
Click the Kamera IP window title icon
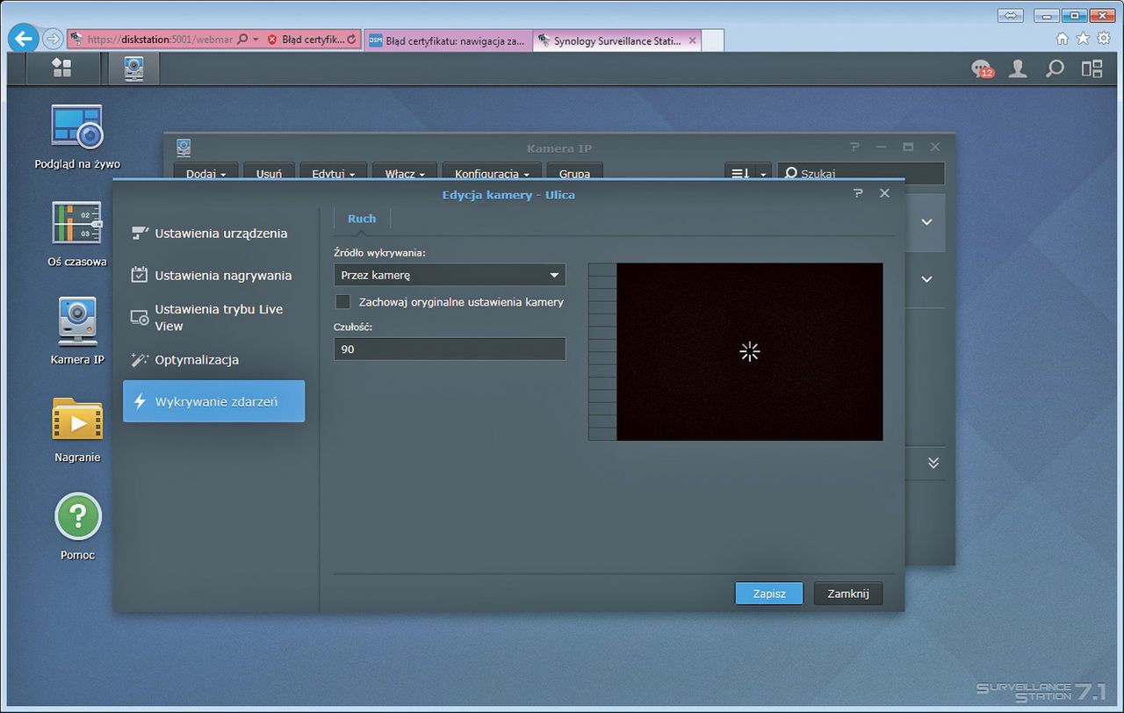[x=184, y=148]
